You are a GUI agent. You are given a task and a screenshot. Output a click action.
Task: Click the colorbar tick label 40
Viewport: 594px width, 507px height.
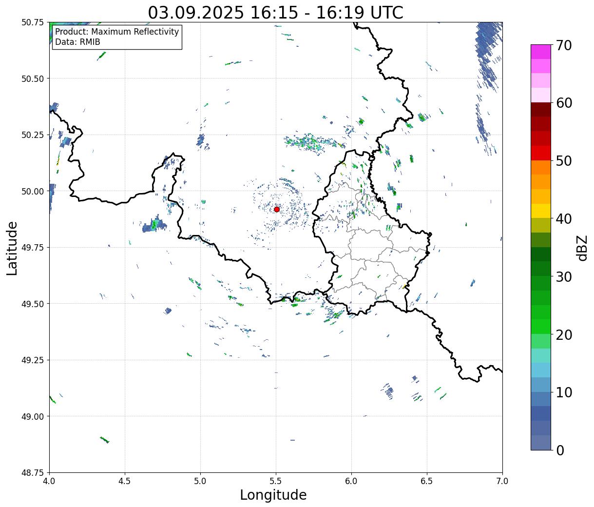[x=563, y=219]
